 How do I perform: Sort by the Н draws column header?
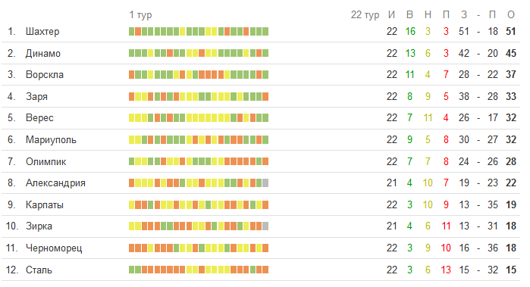(428, 14)
